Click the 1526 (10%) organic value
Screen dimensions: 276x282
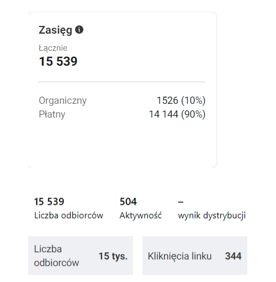tap(181, 100)
